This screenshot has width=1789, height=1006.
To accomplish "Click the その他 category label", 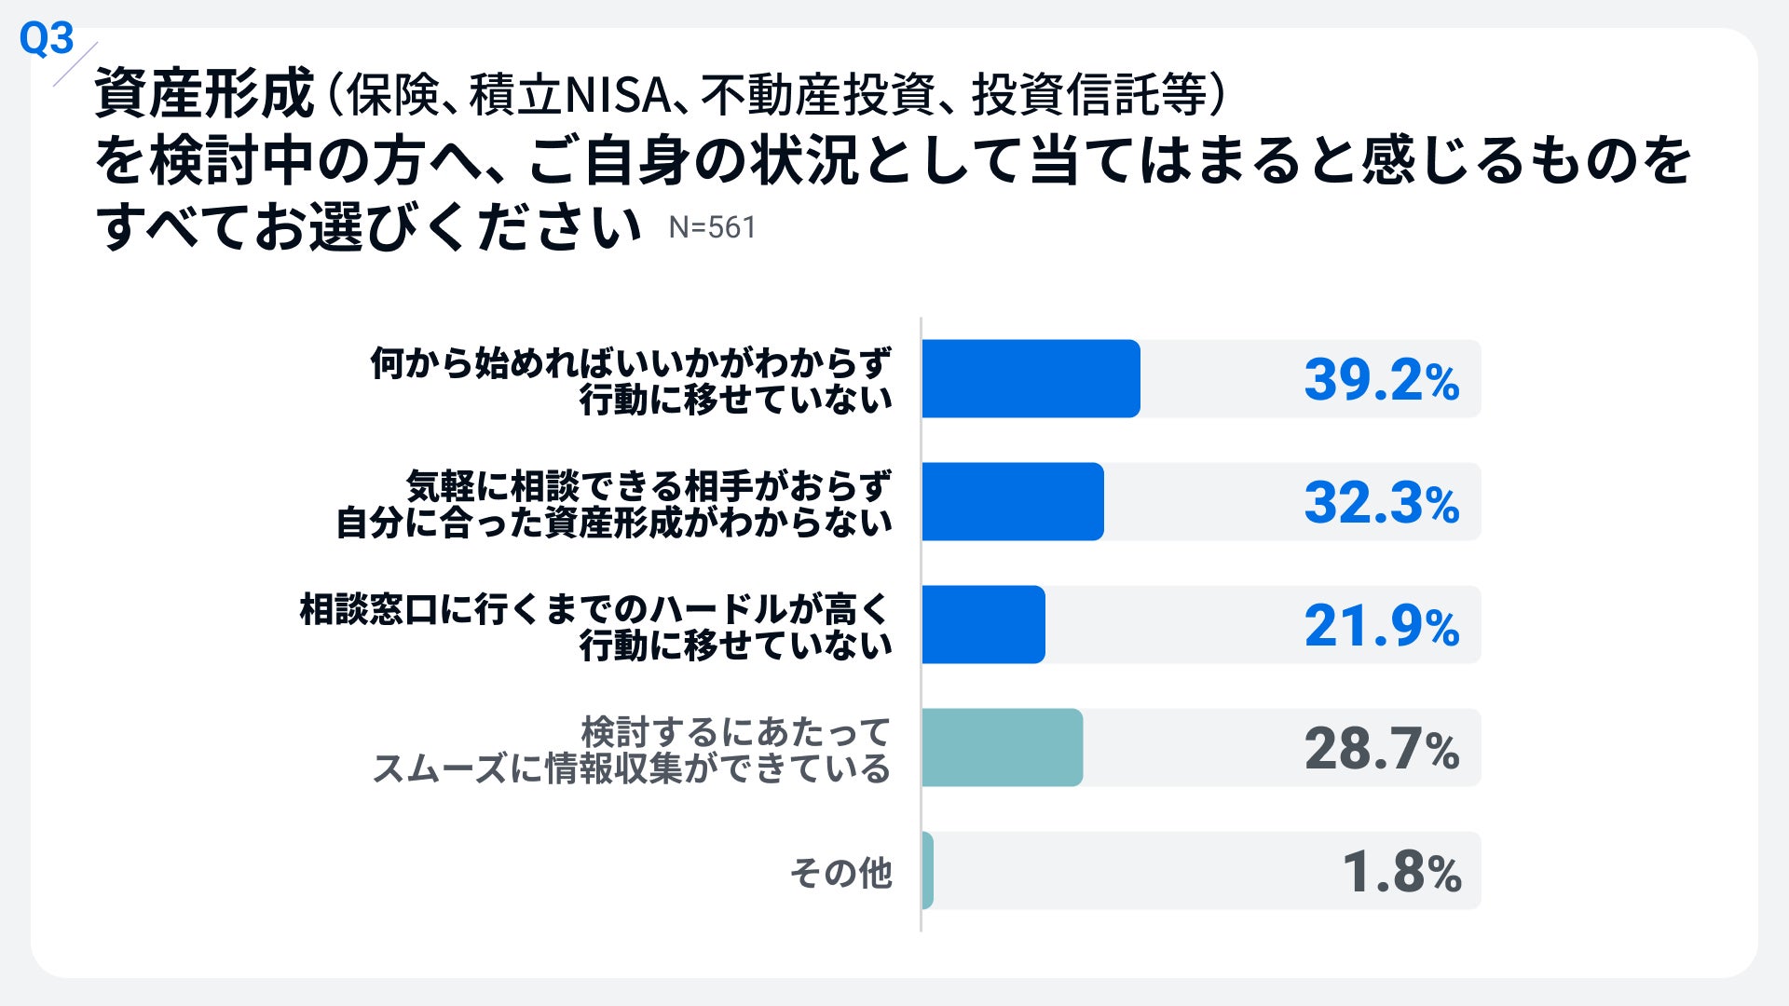I will [x=840, y=873].
